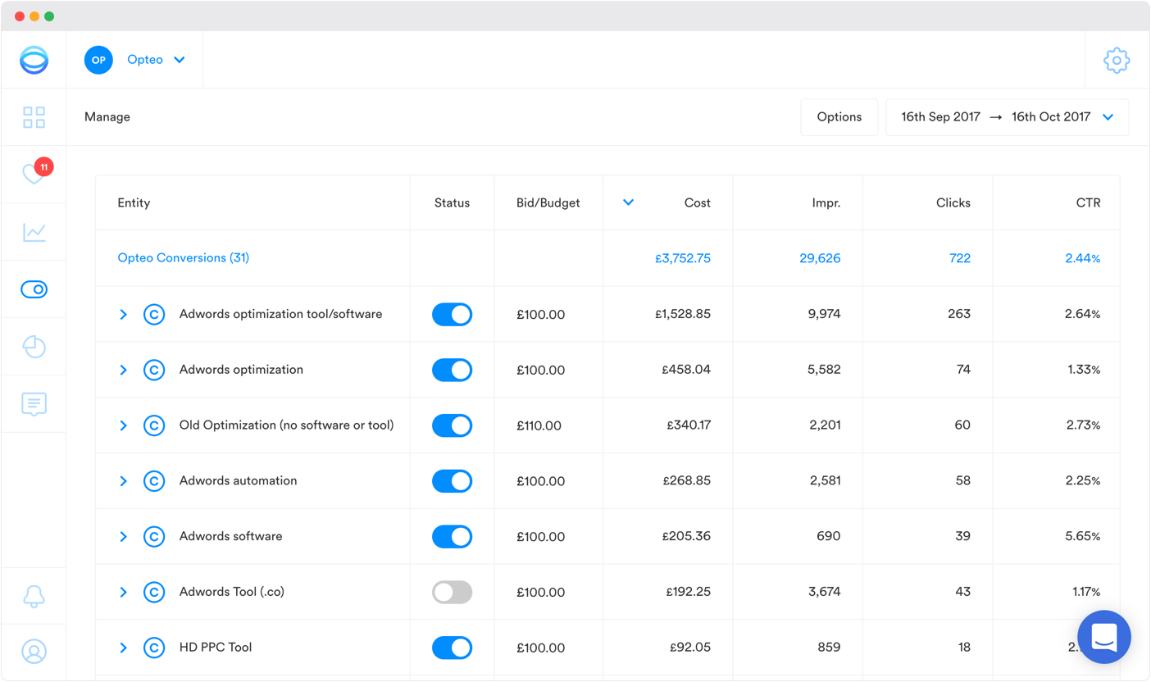The height and width of the screenshot is (682, 1151).
Task: Click impressions value 3,674
Action: point(824,592)
